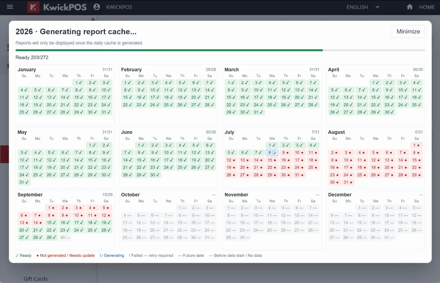Click the "Ready 203/272" status text
This screenshot has height=283, width=440.
pos(32,58)
